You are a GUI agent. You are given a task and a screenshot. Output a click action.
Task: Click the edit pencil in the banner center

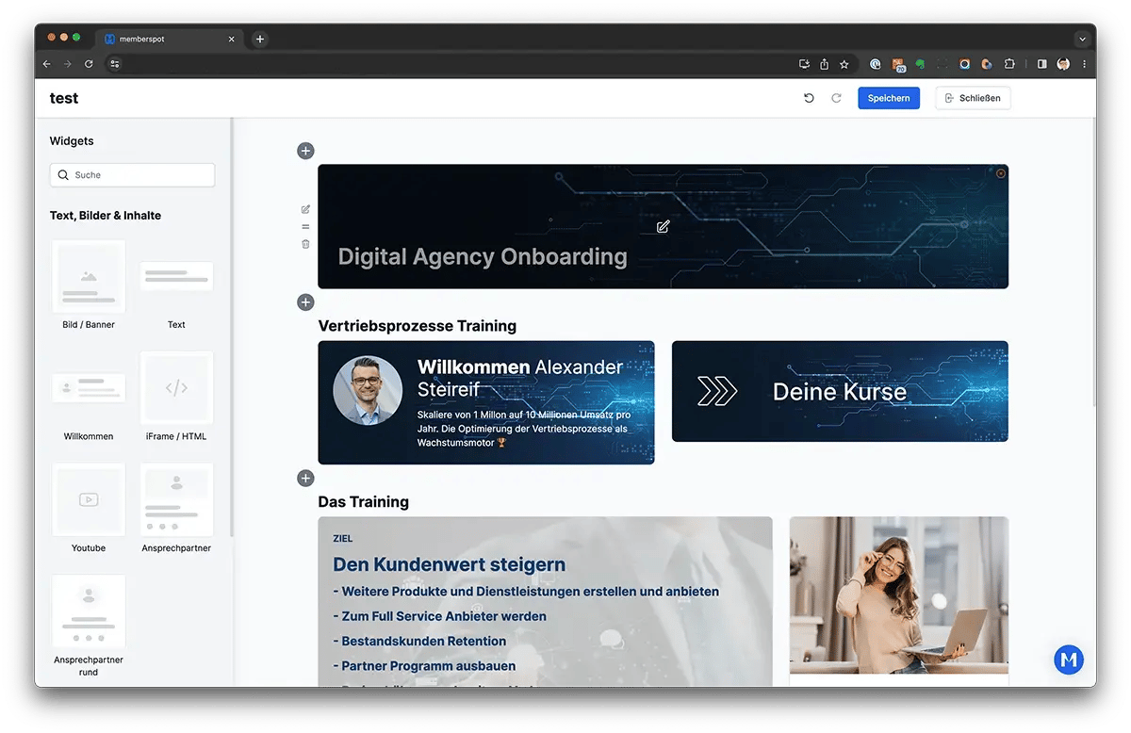tap(664, 226)
